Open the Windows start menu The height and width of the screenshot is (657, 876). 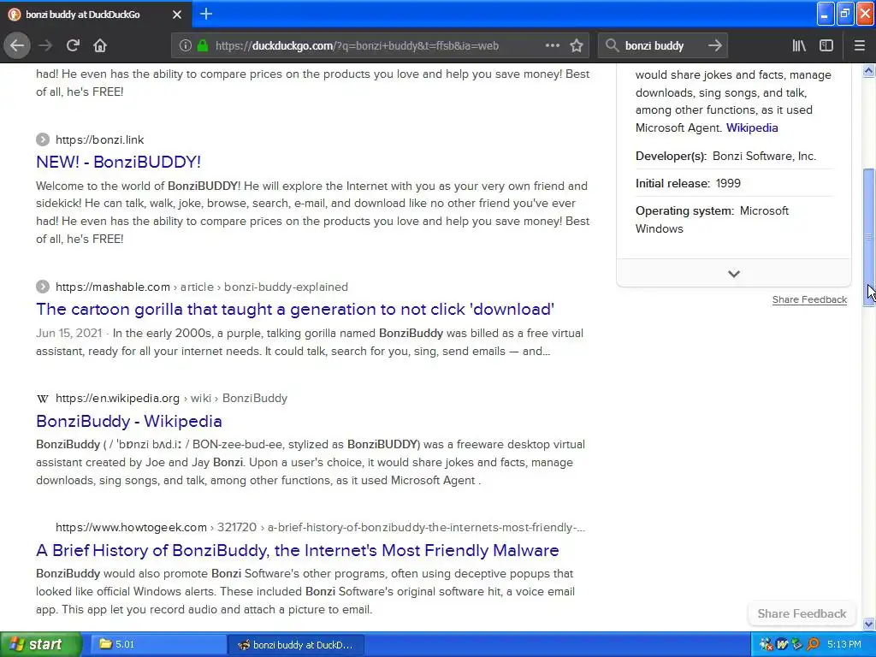(40, 644)
